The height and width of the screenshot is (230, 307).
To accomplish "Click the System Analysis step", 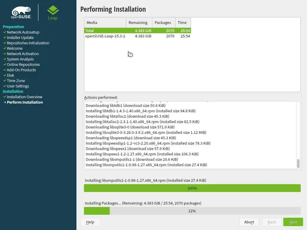I will click(x=20, y=59).
